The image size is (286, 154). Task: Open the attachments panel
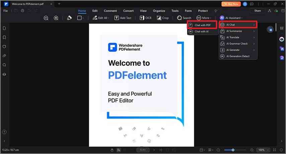pyautogui.click(x=4, y=56)
